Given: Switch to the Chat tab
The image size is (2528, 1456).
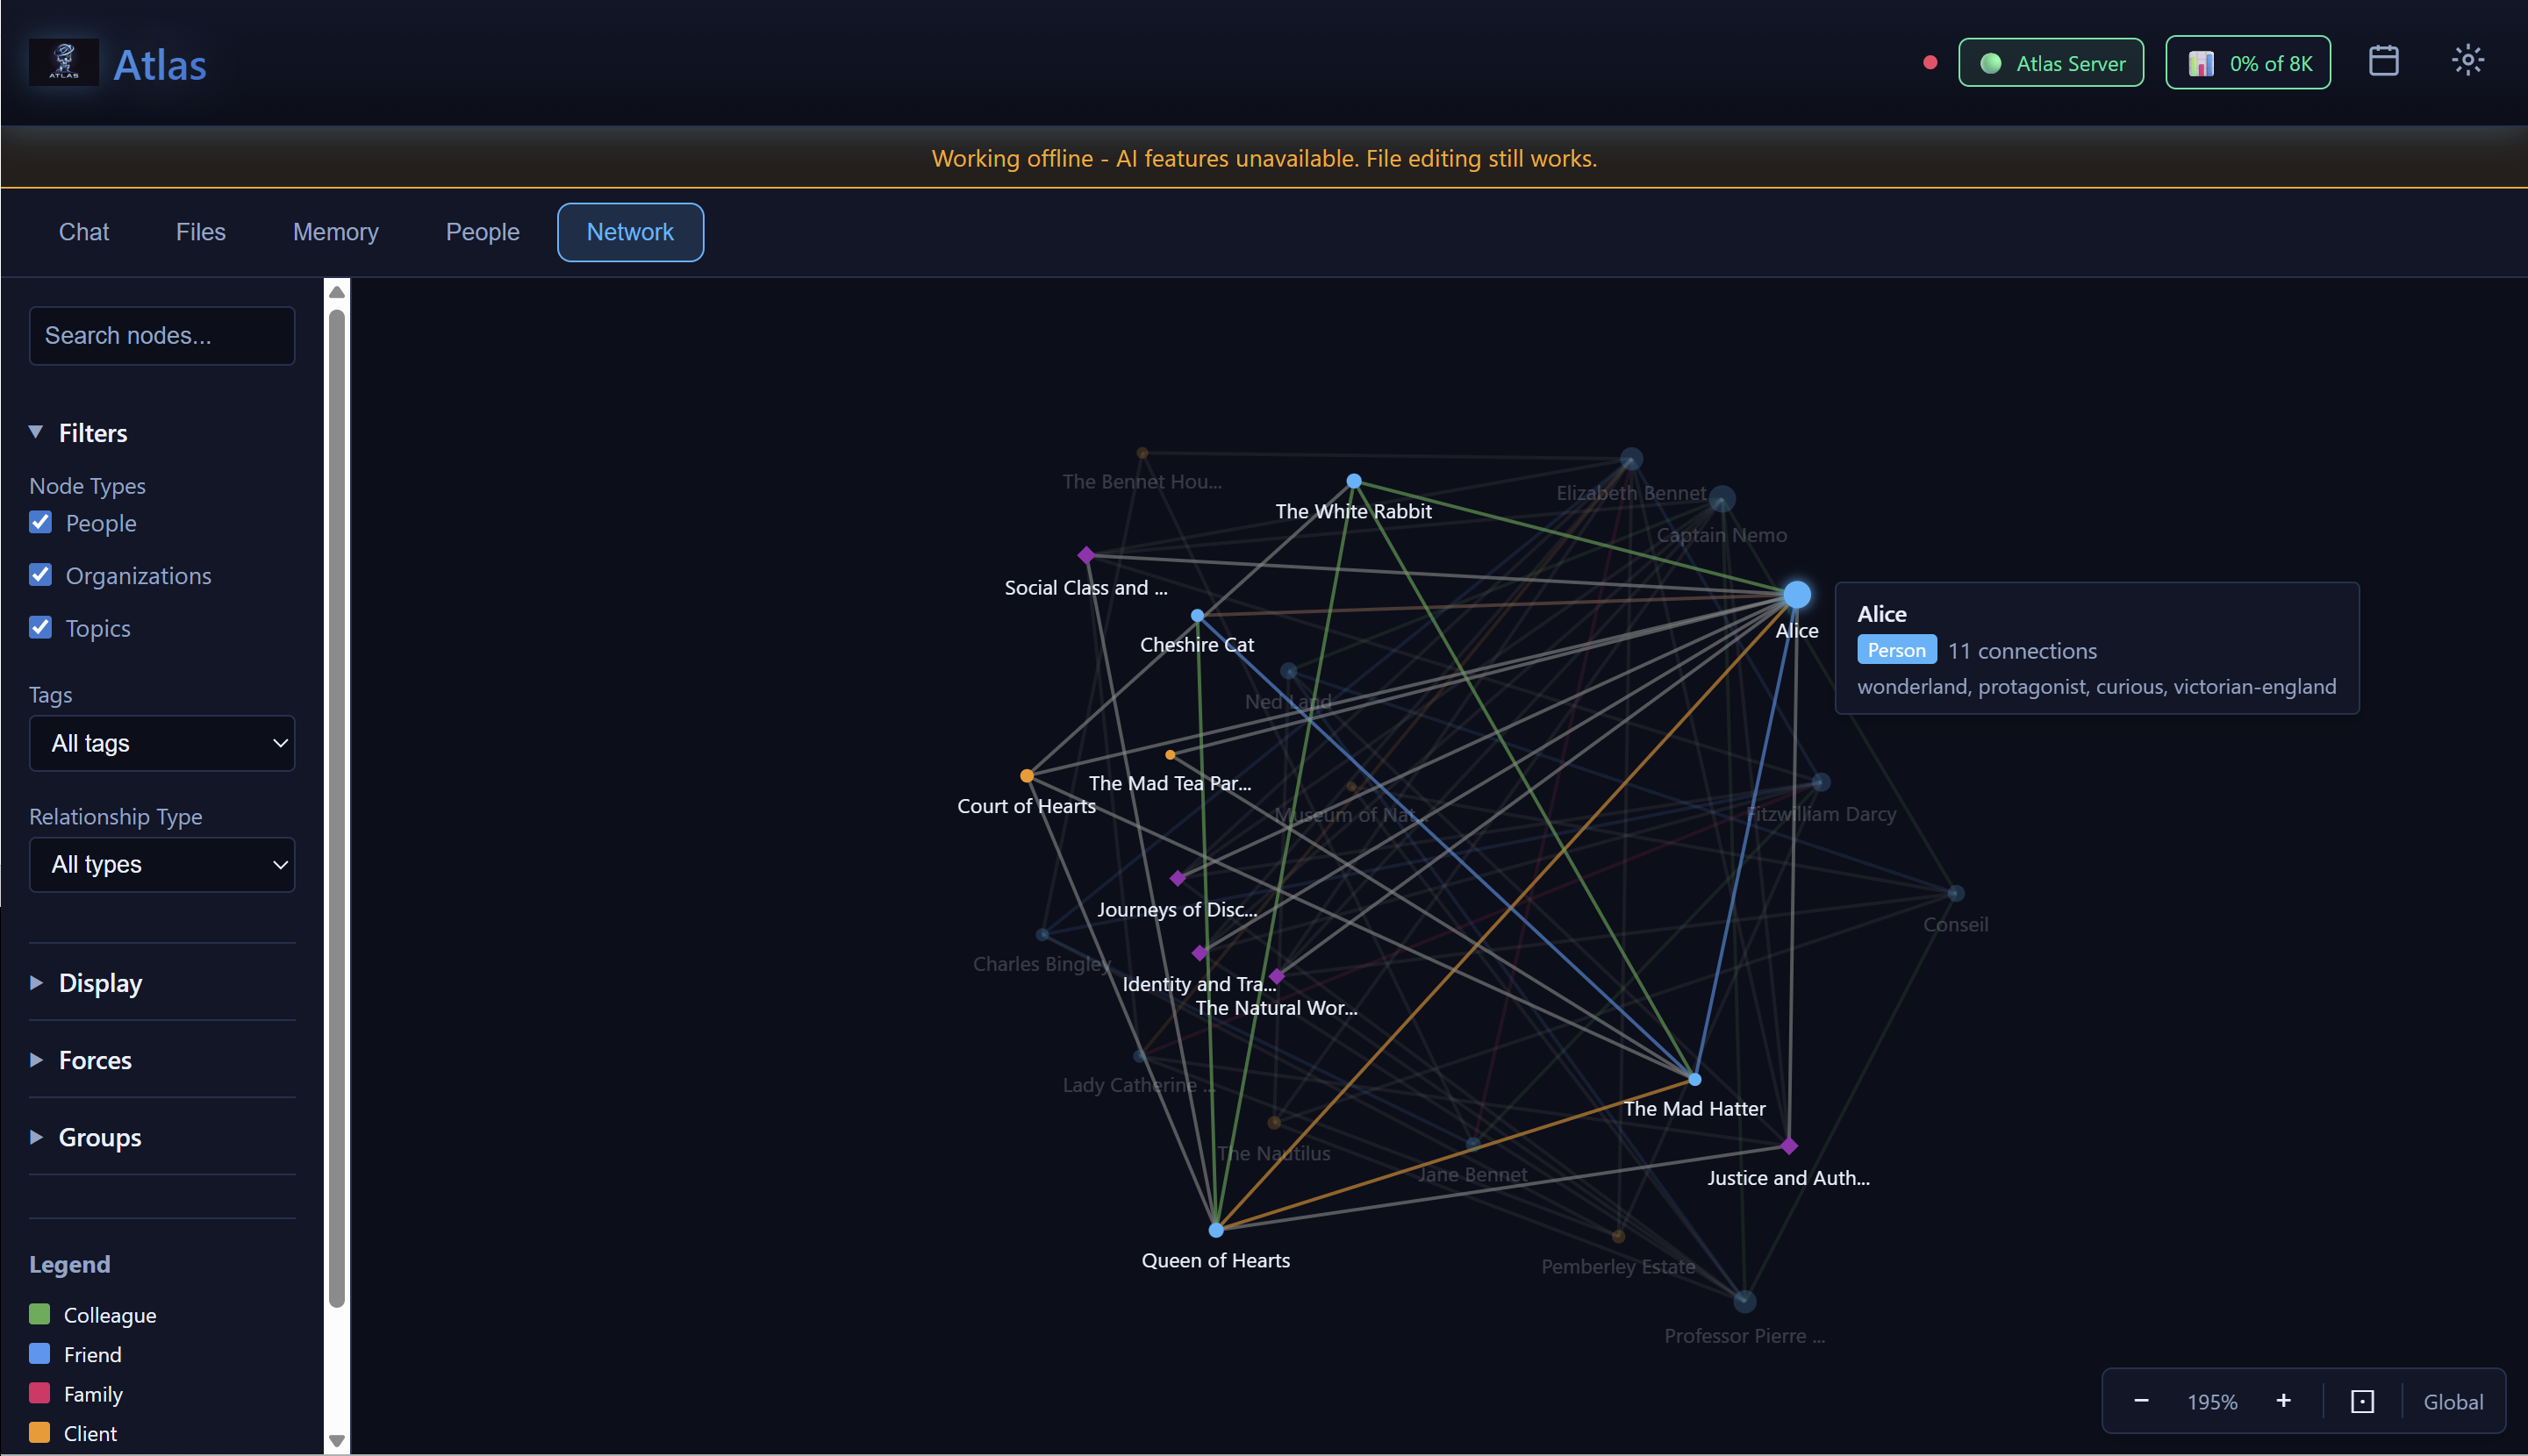Looking at the screenshot, I should [83, 231].
